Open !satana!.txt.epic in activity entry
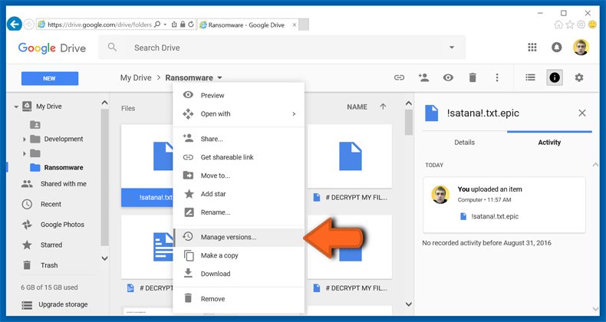This screenshot has width=606, height=322. [495, 217]
